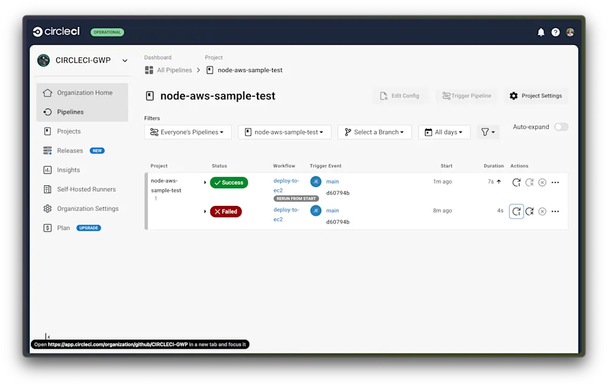Open the funnel filter dropdown

pyautogui.click(x=488, y=132)
